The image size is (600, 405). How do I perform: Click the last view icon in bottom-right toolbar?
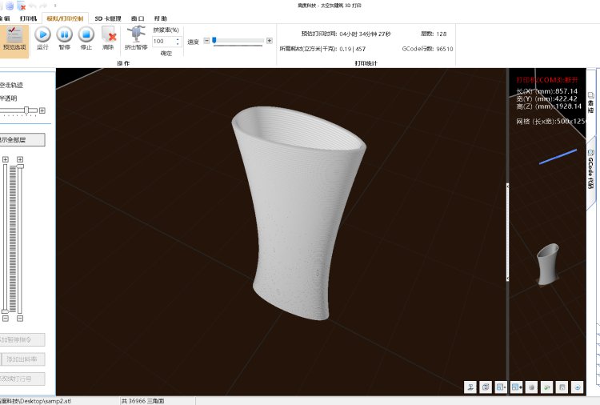[578, 387]
